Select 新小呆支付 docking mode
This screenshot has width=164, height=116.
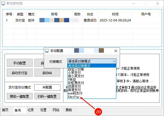[x=75, y=76]
